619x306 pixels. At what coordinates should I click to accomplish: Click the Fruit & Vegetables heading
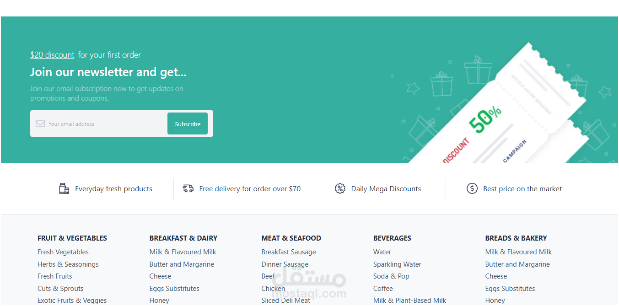click(x=72, y=238)
